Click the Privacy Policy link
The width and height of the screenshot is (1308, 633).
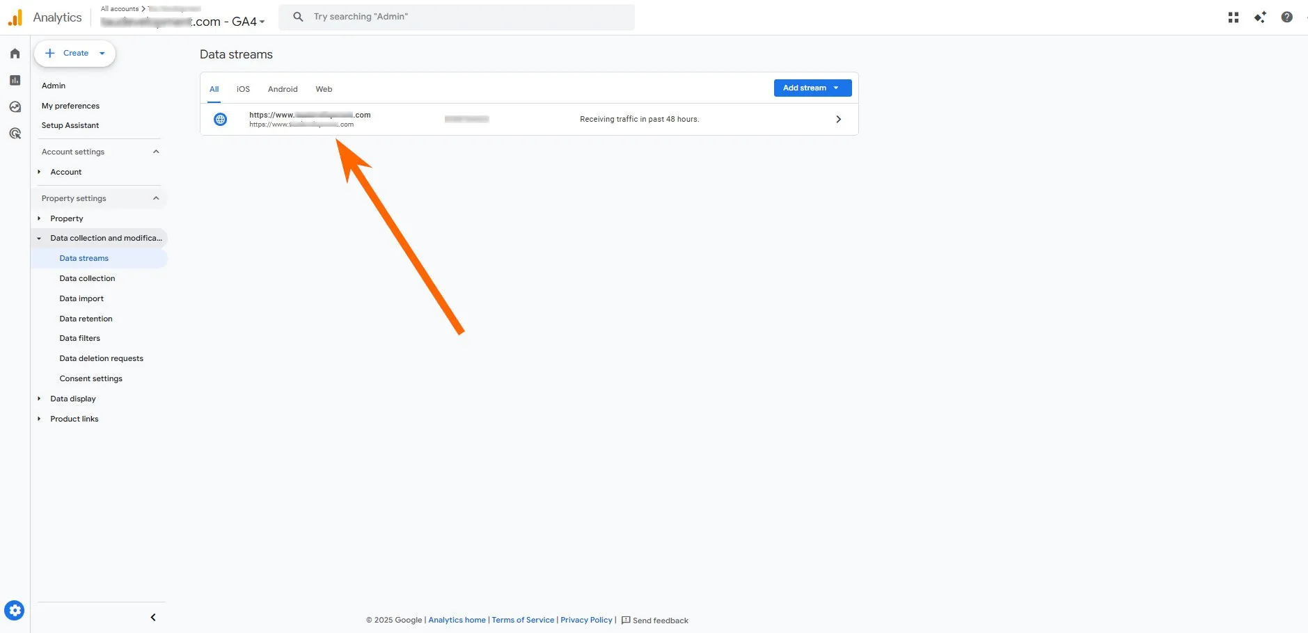click(586, 620)
